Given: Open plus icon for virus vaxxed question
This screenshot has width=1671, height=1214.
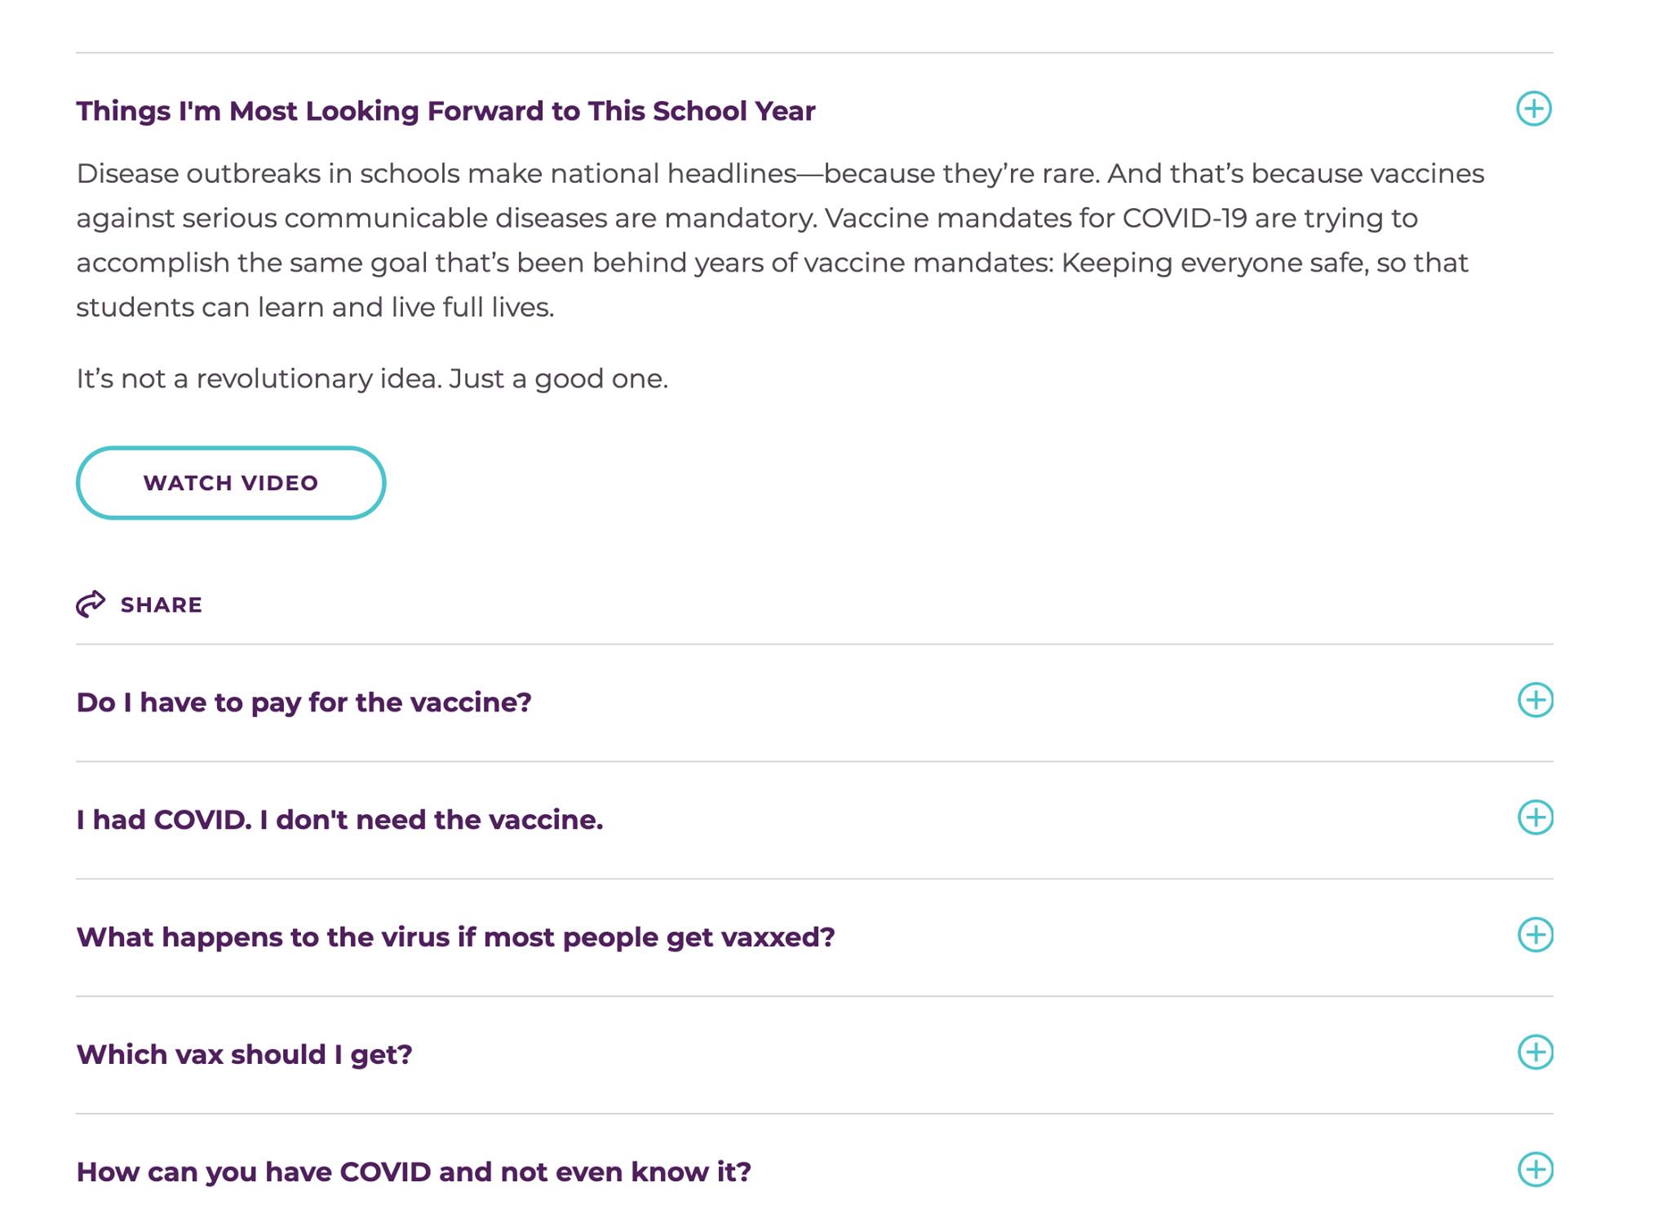Looking at the screenshot, I should click(x=1535, y=935).
